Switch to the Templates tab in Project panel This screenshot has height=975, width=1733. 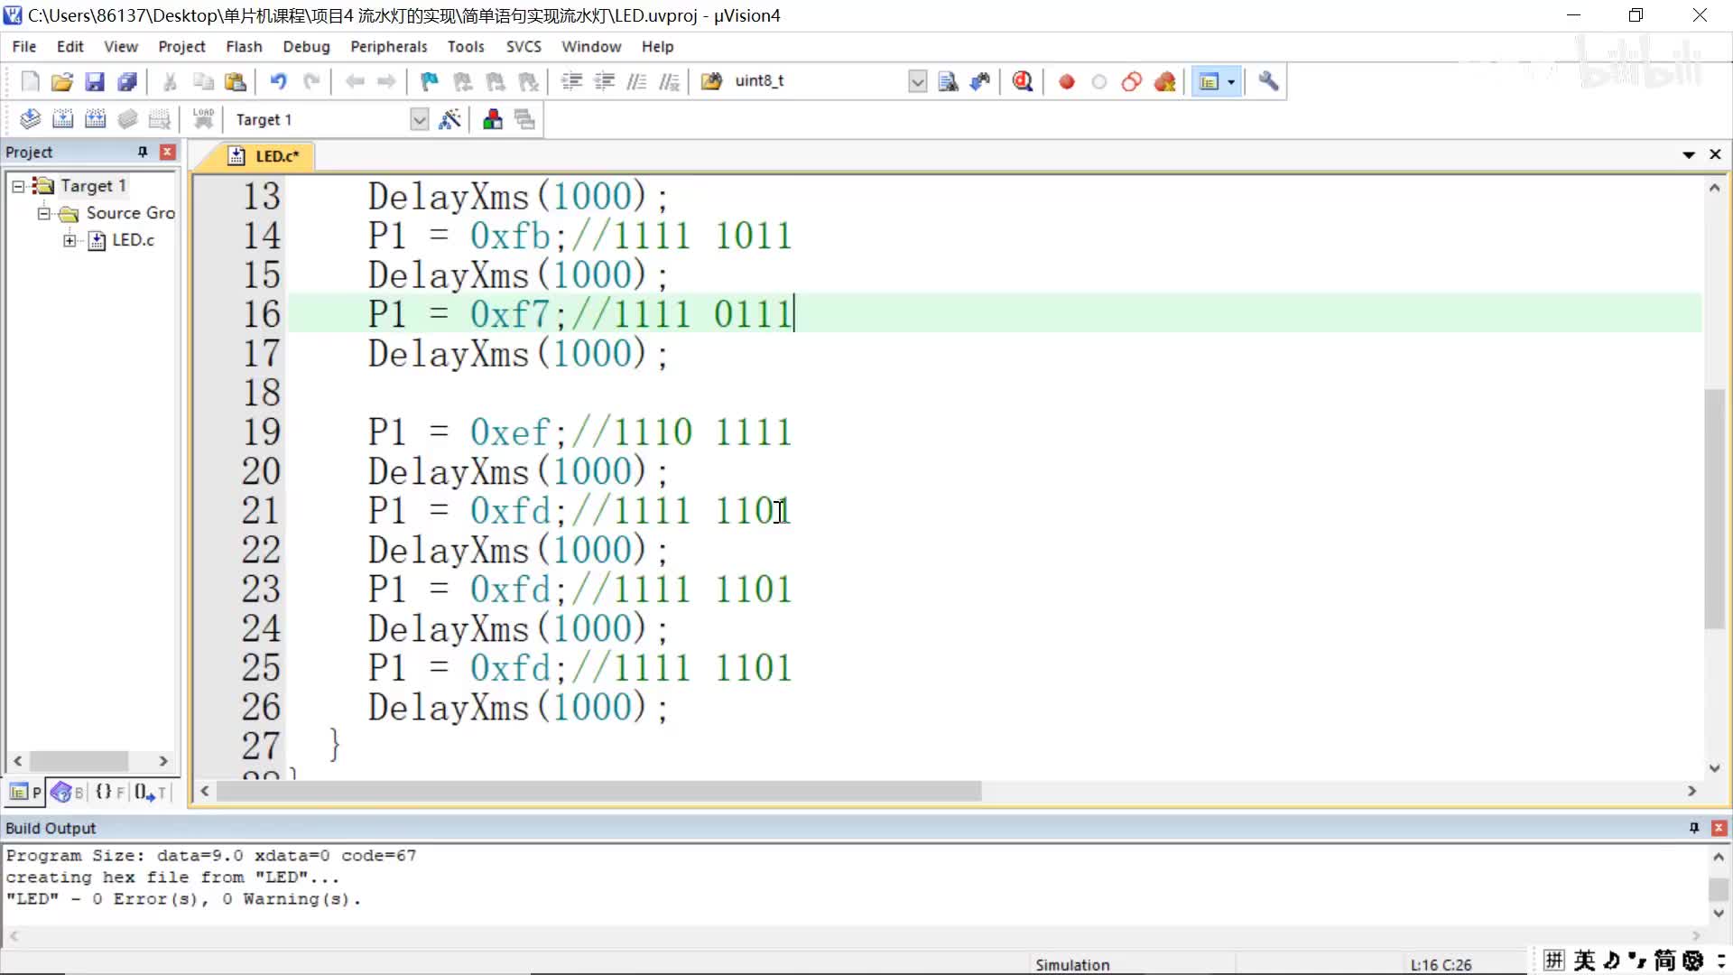tap(150, 792)
